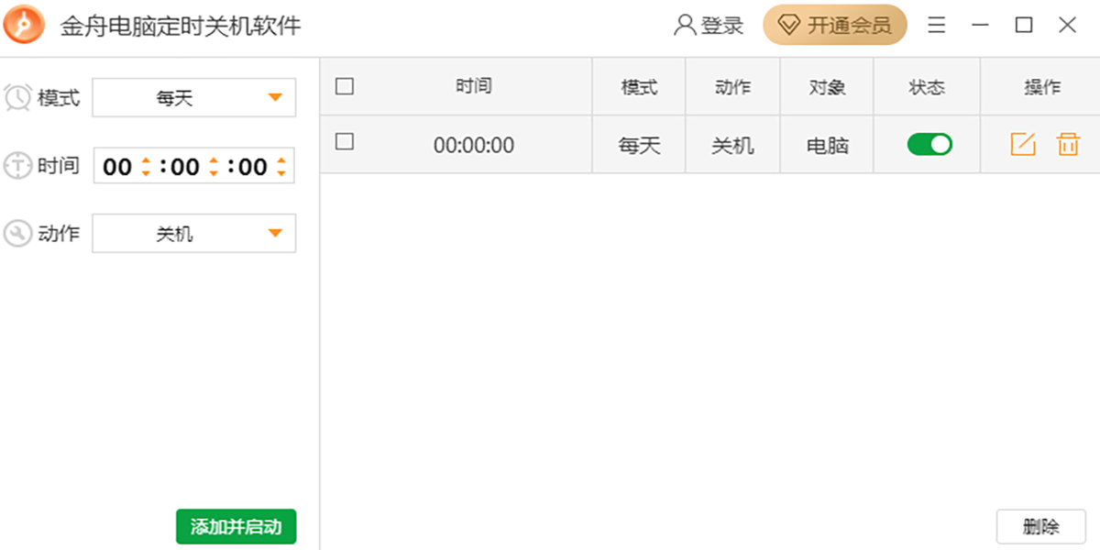
Task: Click the wrench icon beside 动作
Action: click(16, 233)
